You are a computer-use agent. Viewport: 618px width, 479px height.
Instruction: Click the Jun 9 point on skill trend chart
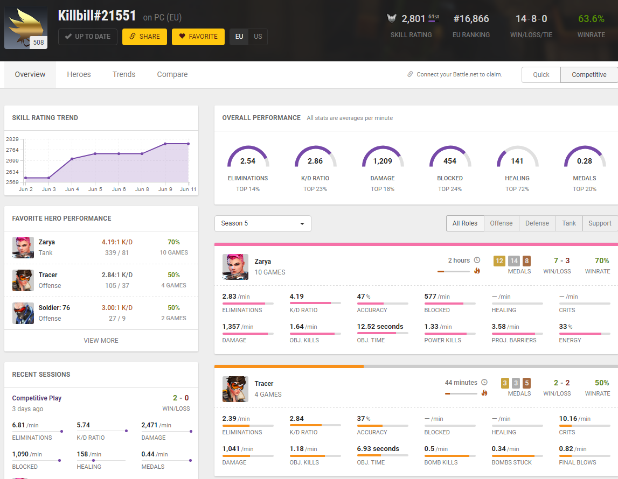point(165,144)
